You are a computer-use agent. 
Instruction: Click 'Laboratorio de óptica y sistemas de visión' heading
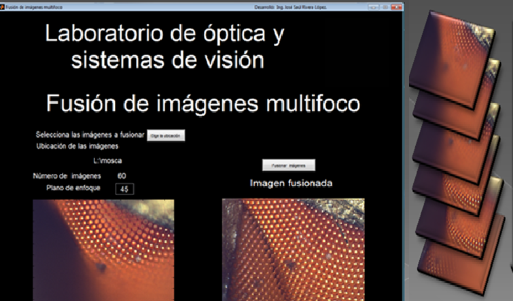coord(164,46)
